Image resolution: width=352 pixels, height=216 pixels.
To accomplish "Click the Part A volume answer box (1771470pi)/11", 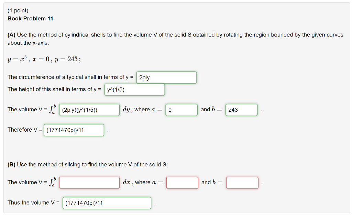I will pyautogui.click(x=74, y=130).
